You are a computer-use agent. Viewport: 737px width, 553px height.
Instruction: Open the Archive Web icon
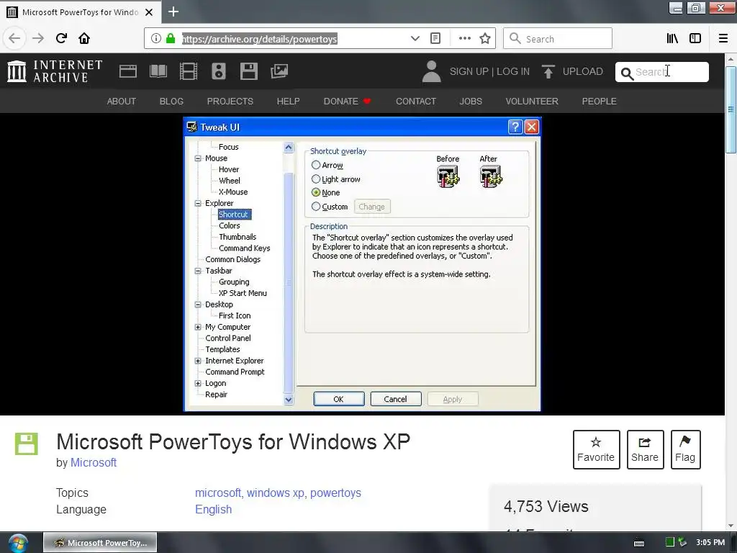tap(128, 71)
